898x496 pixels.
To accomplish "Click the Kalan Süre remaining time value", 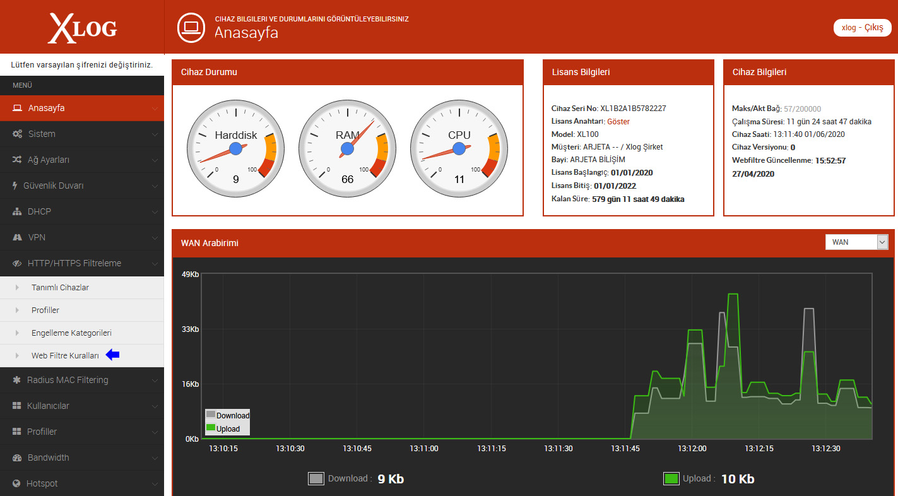I will (x=638, y=199).
